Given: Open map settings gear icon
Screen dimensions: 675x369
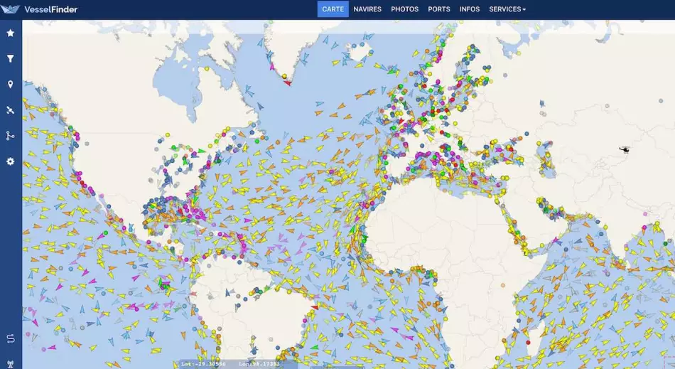Looking at the screenshot, I should [x=11, y=161].
